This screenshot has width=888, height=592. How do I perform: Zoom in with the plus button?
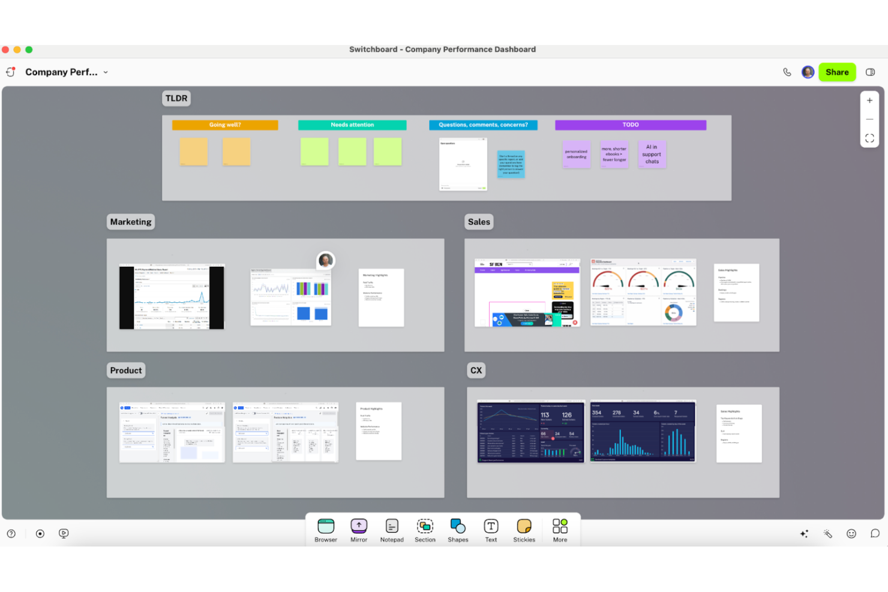click(869, 101)
